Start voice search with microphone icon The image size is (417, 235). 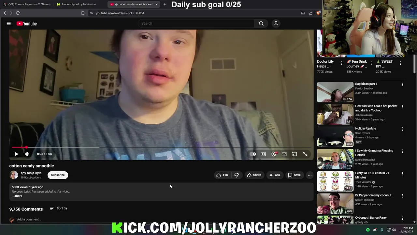[276, 23]
